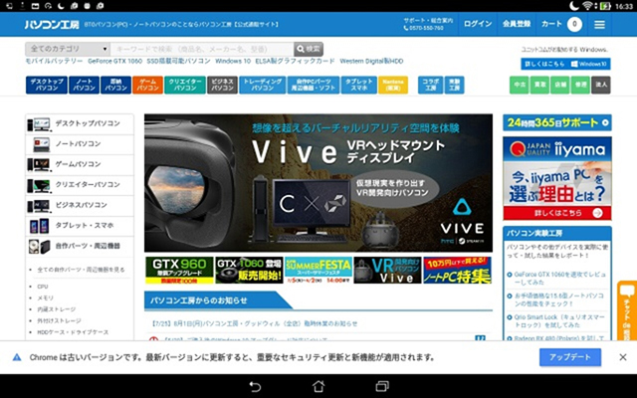
Task: Click the メモリ link in sidebar
Action: [x=45, y=298]
